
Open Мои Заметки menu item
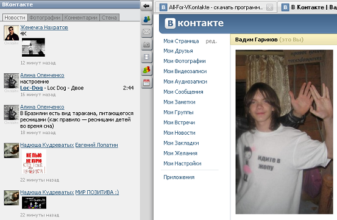[x=179, y=102]
